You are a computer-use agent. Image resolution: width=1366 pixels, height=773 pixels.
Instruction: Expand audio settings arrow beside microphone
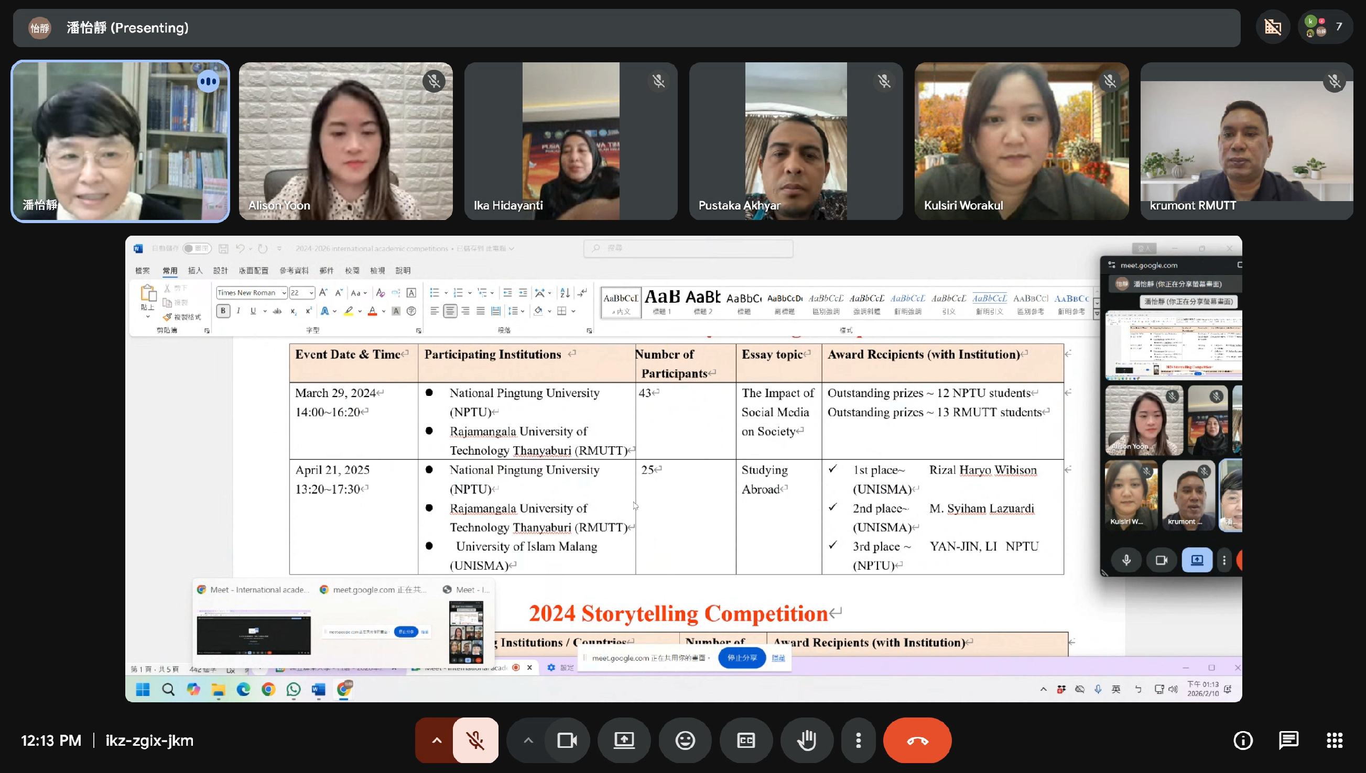(x=436, y=740)
